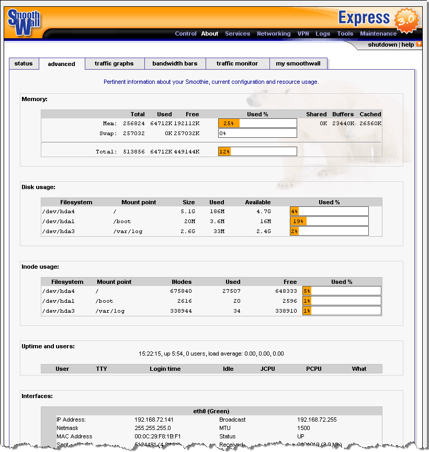Click the INodes value 675840
429x452 pixels.
[x=181, y=291]
